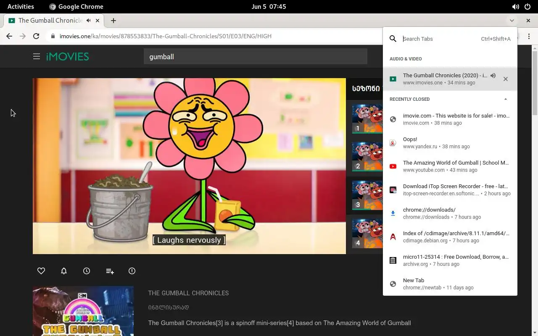Reopen the New Tab chrome://newtab entry
The image size is (538, 336).
click(450, 284)
